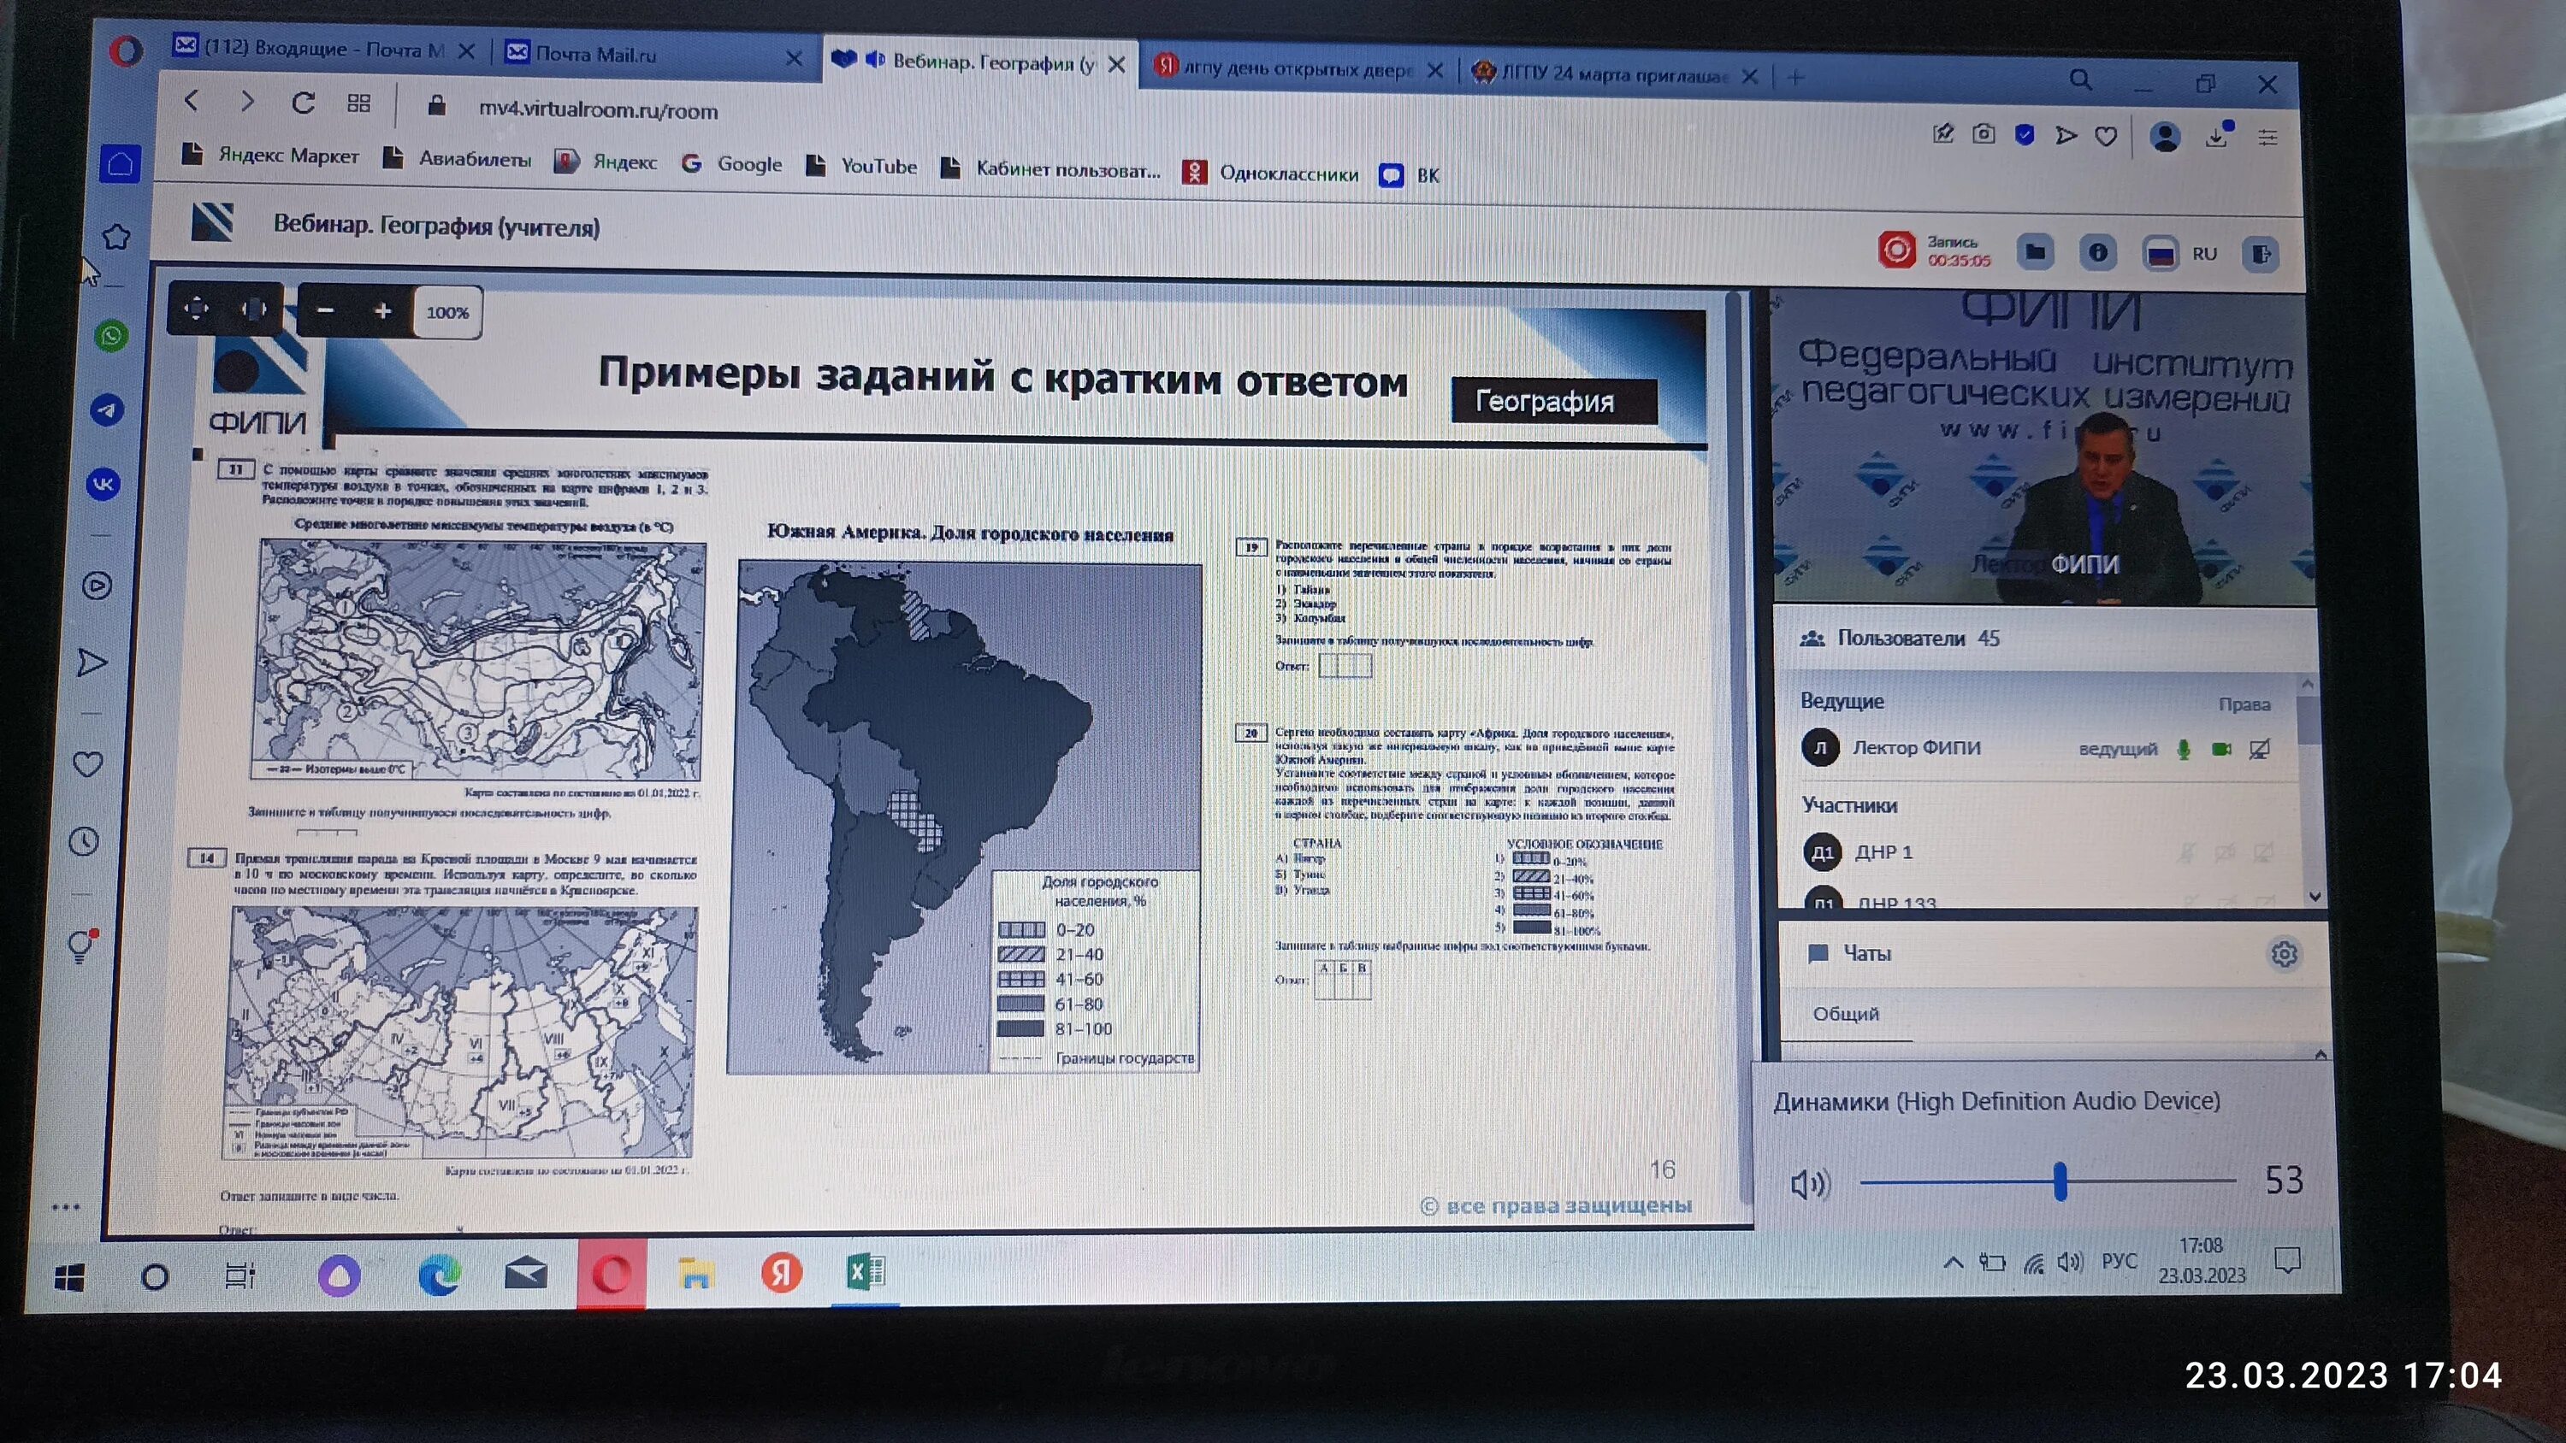Open My Flow arrow in sidebar
Screen dimensions: 2566x1443
coord(92,663)
